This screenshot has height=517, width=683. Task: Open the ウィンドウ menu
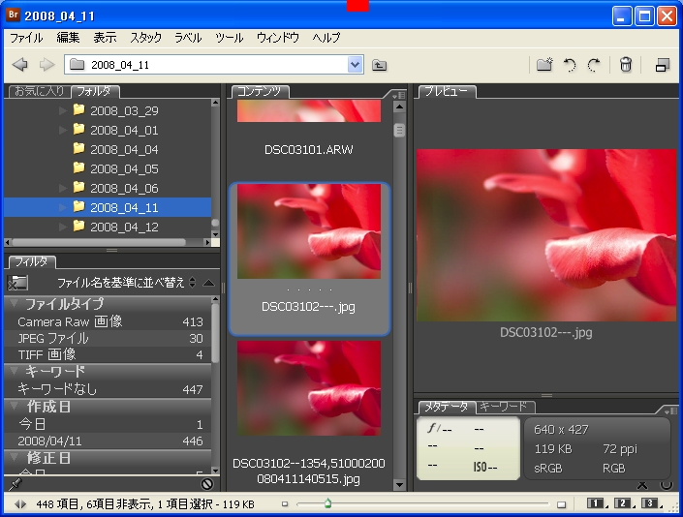pos(278,38)
